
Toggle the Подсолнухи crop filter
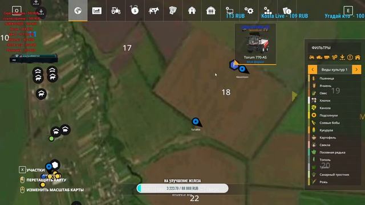coord(335,115)
